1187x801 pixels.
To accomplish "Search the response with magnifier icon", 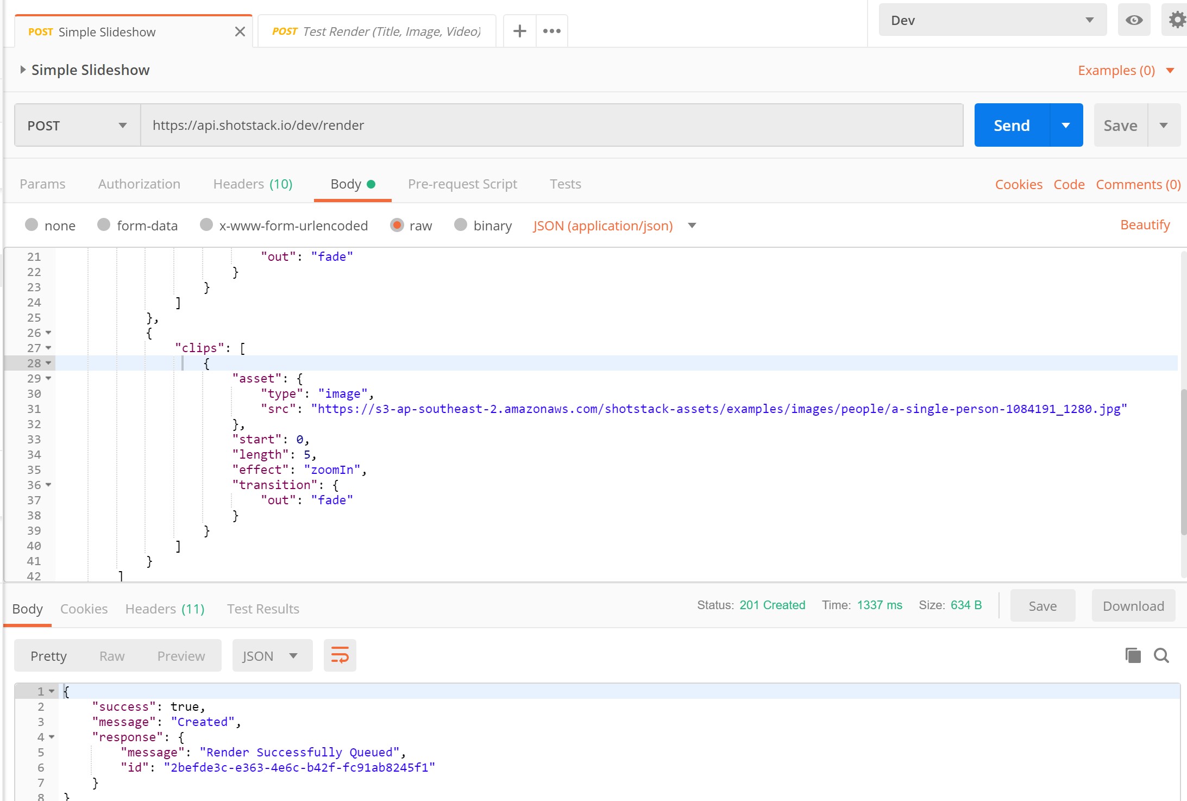I will pos(1161,655).
